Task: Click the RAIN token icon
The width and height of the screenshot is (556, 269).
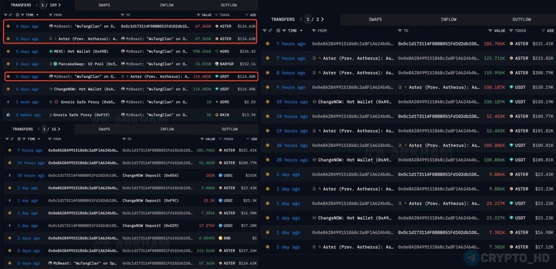Action: pos(216,114)
